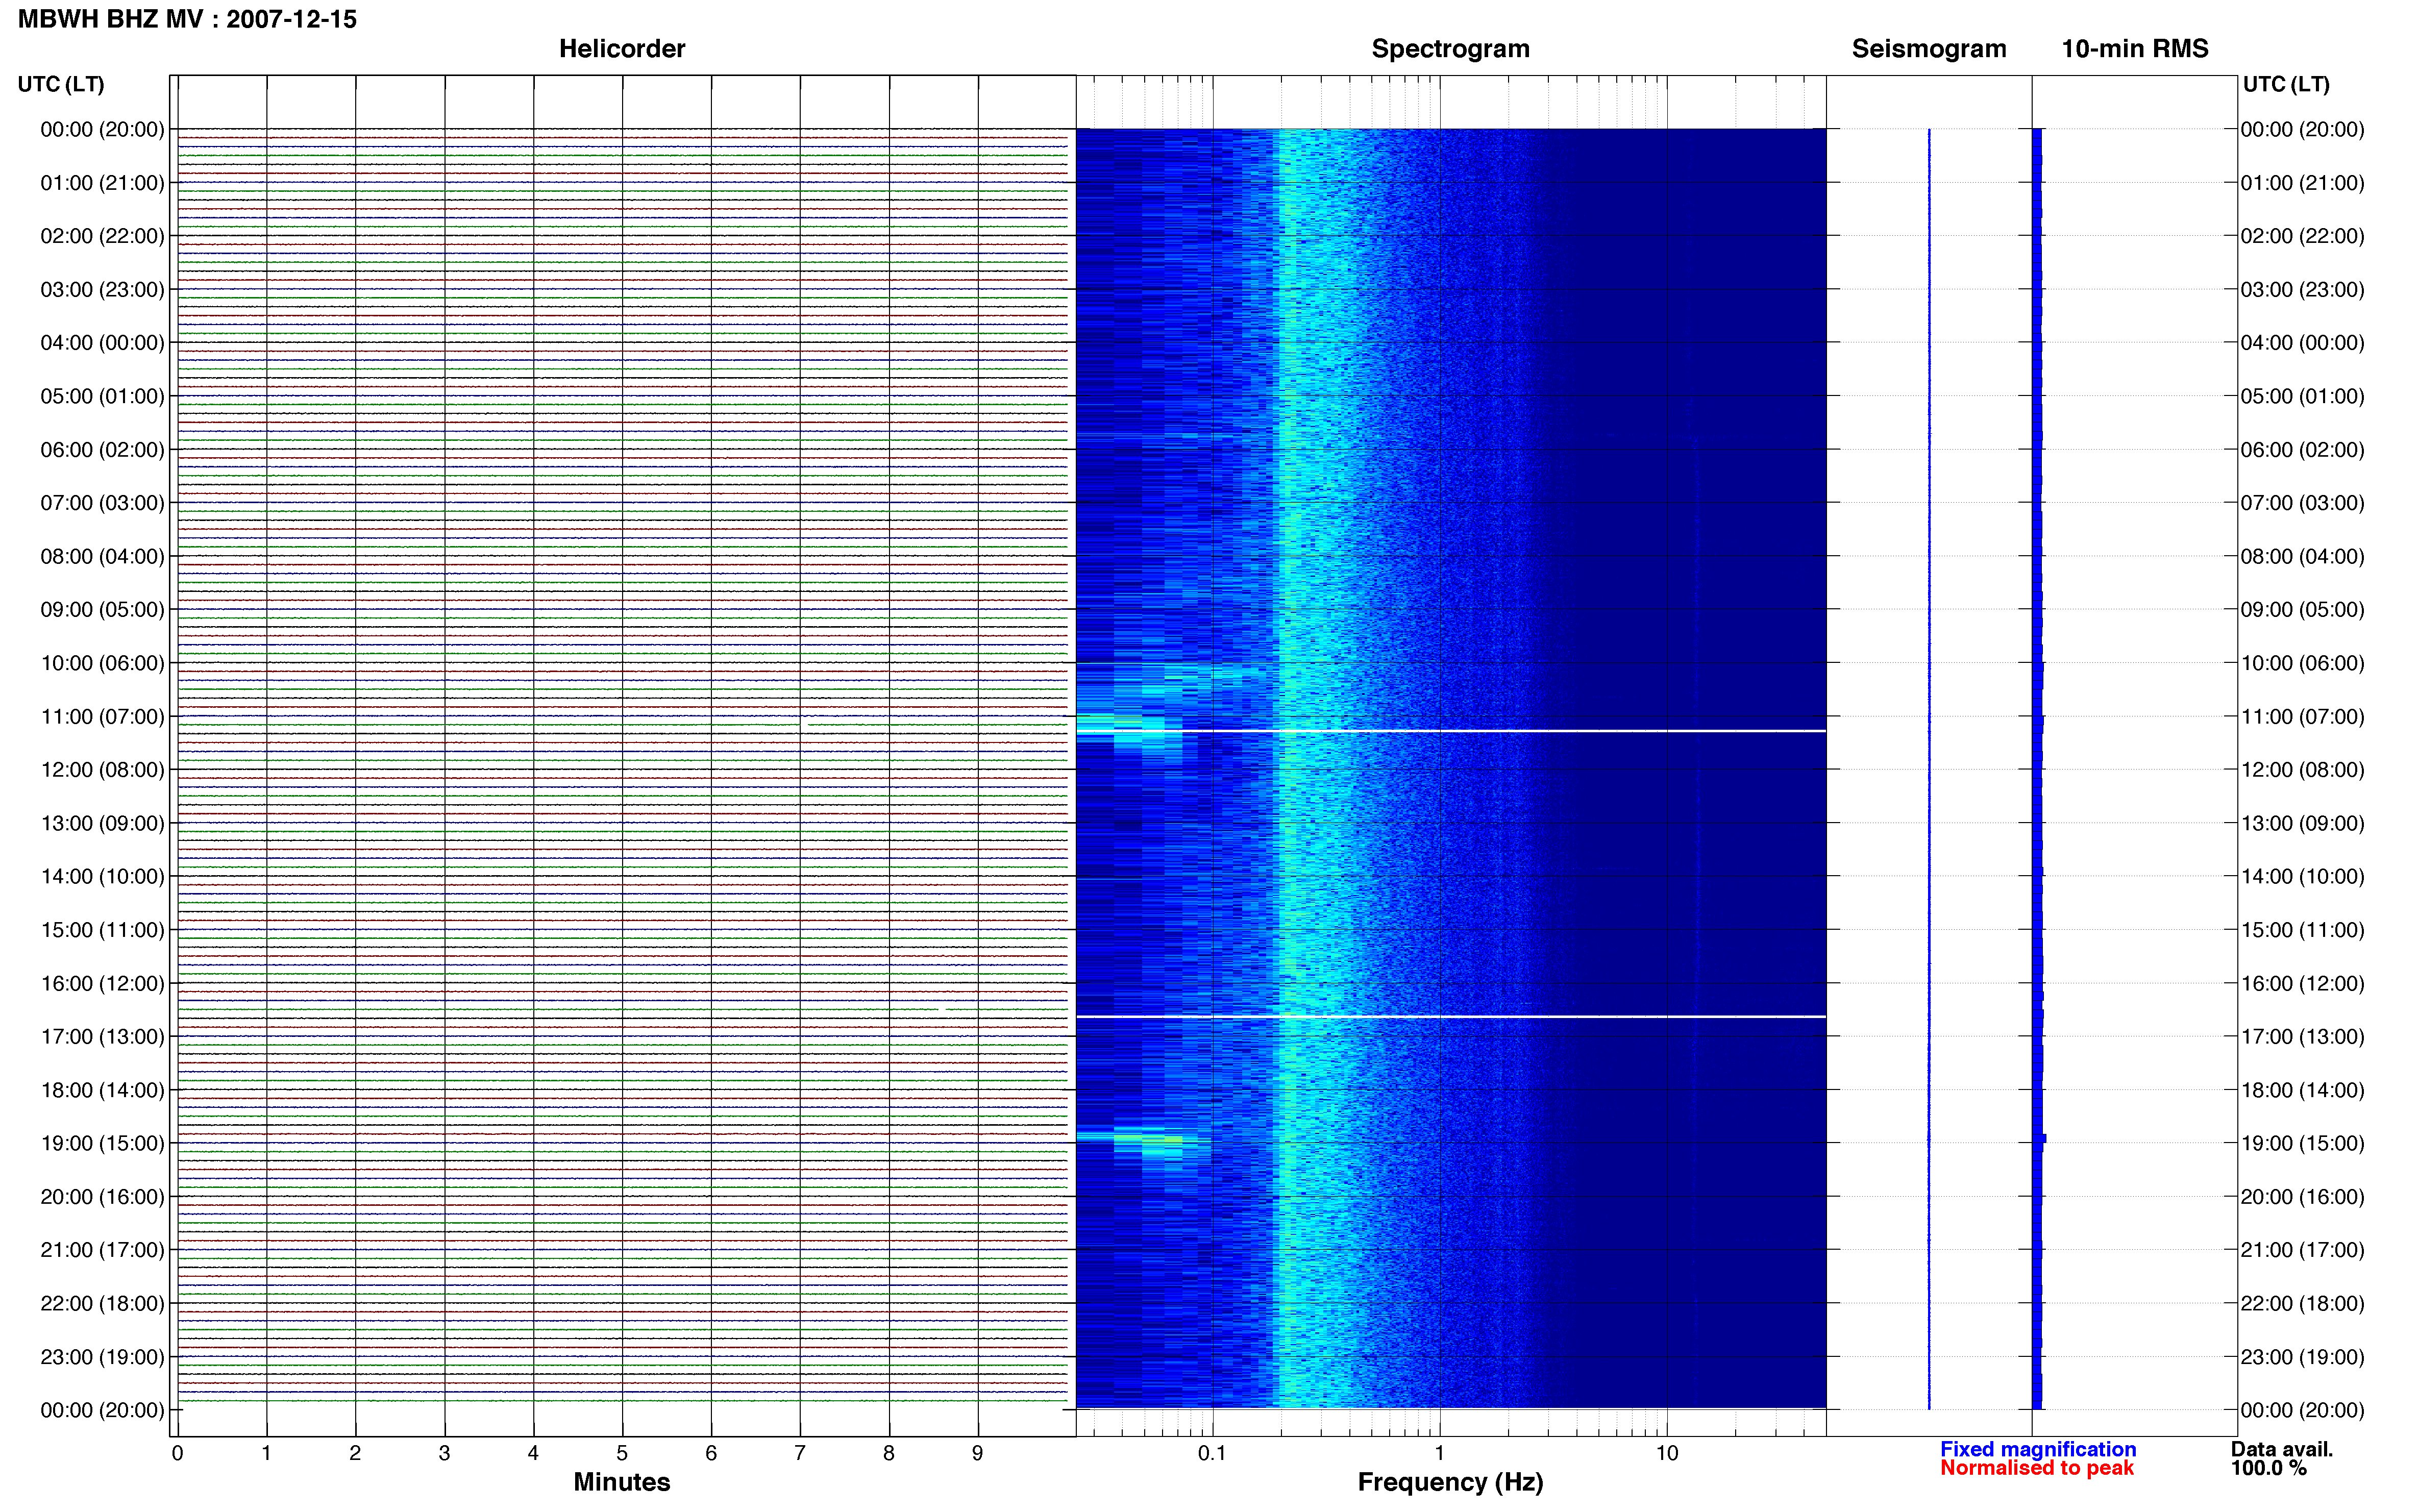Click the 'Seismogram' column heading
Viewport: 2419px width, 1512px height.
coord(1929,49)
